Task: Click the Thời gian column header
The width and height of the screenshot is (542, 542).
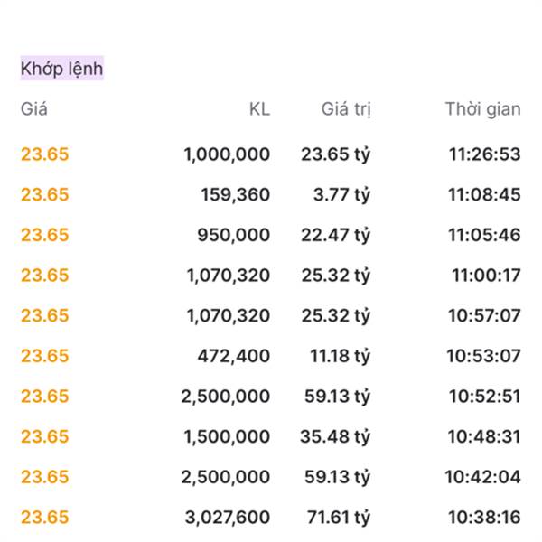Action: pos(482,109)
